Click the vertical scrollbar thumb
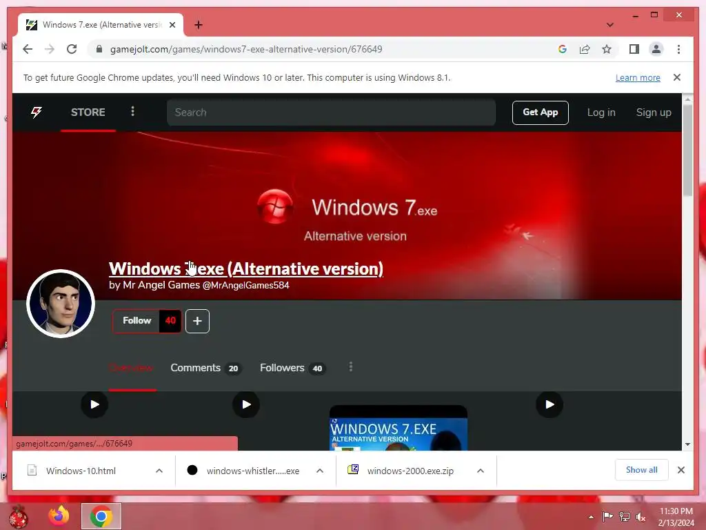The image size is (706, 530). [x=687, y=150]
